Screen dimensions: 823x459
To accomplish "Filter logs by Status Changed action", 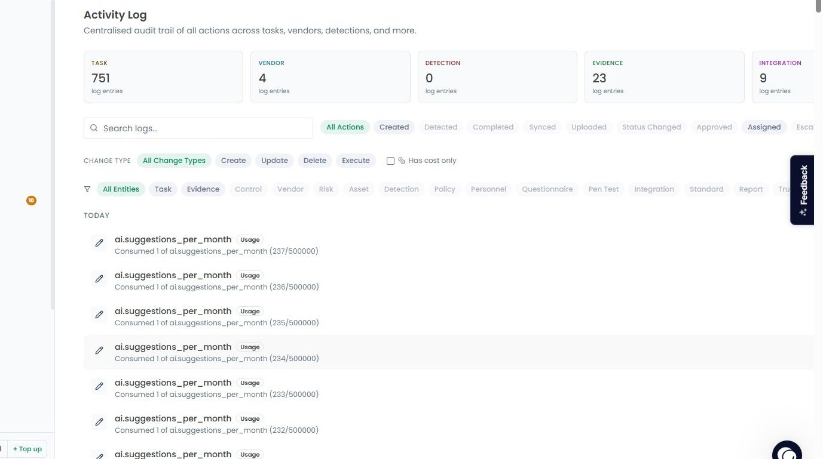I will point(651,127).
